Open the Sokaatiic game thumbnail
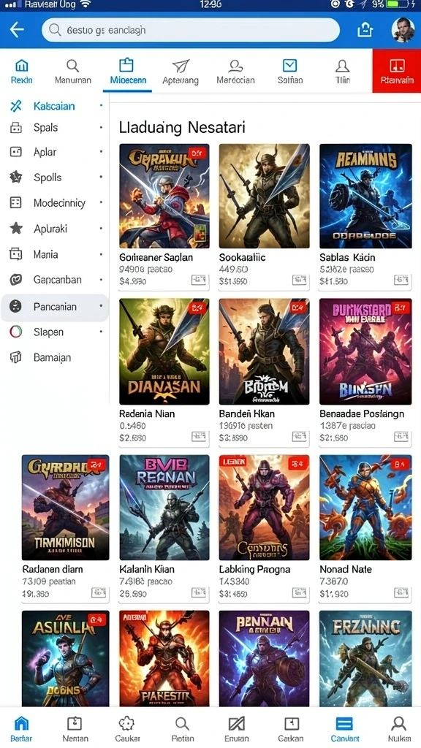This screenshot has width=421, height=748. click(x=265, y=196)
